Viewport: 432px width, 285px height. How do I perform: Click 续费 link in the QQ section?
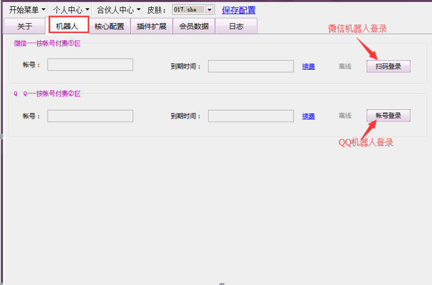pos(308,116)
